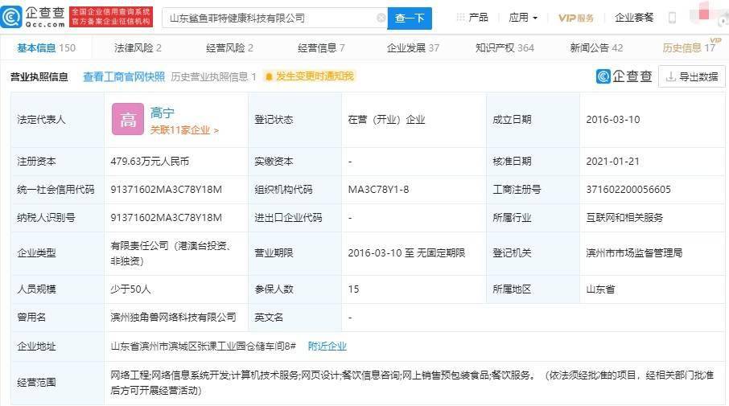Select organization code MA3C78Y1-8
The image size is (729, 406).
tap(378, 190)
